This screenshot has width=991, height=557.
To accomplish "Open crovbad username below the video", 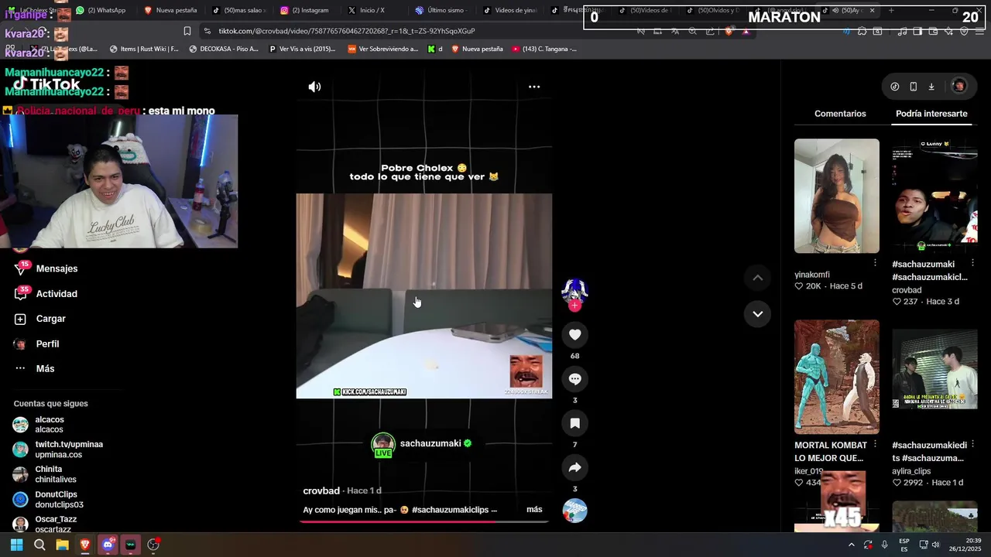I will 321,490.
